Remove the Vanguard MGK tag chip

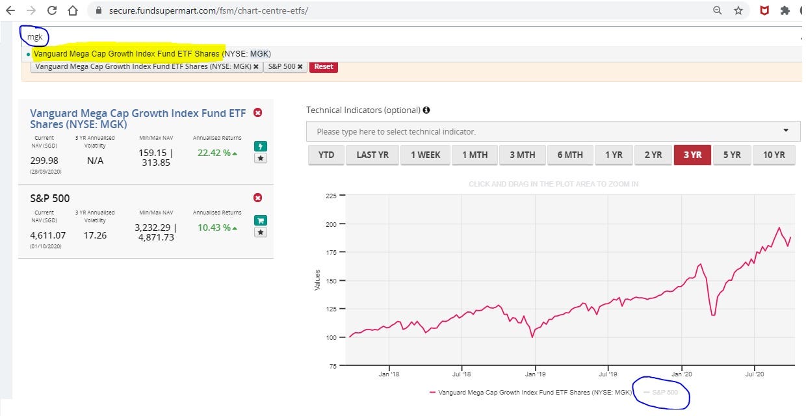pyautogui.click(x=256, y=66)
